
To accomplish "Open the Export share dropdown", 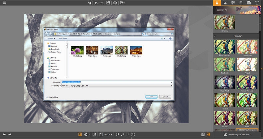I will (123, 3).
